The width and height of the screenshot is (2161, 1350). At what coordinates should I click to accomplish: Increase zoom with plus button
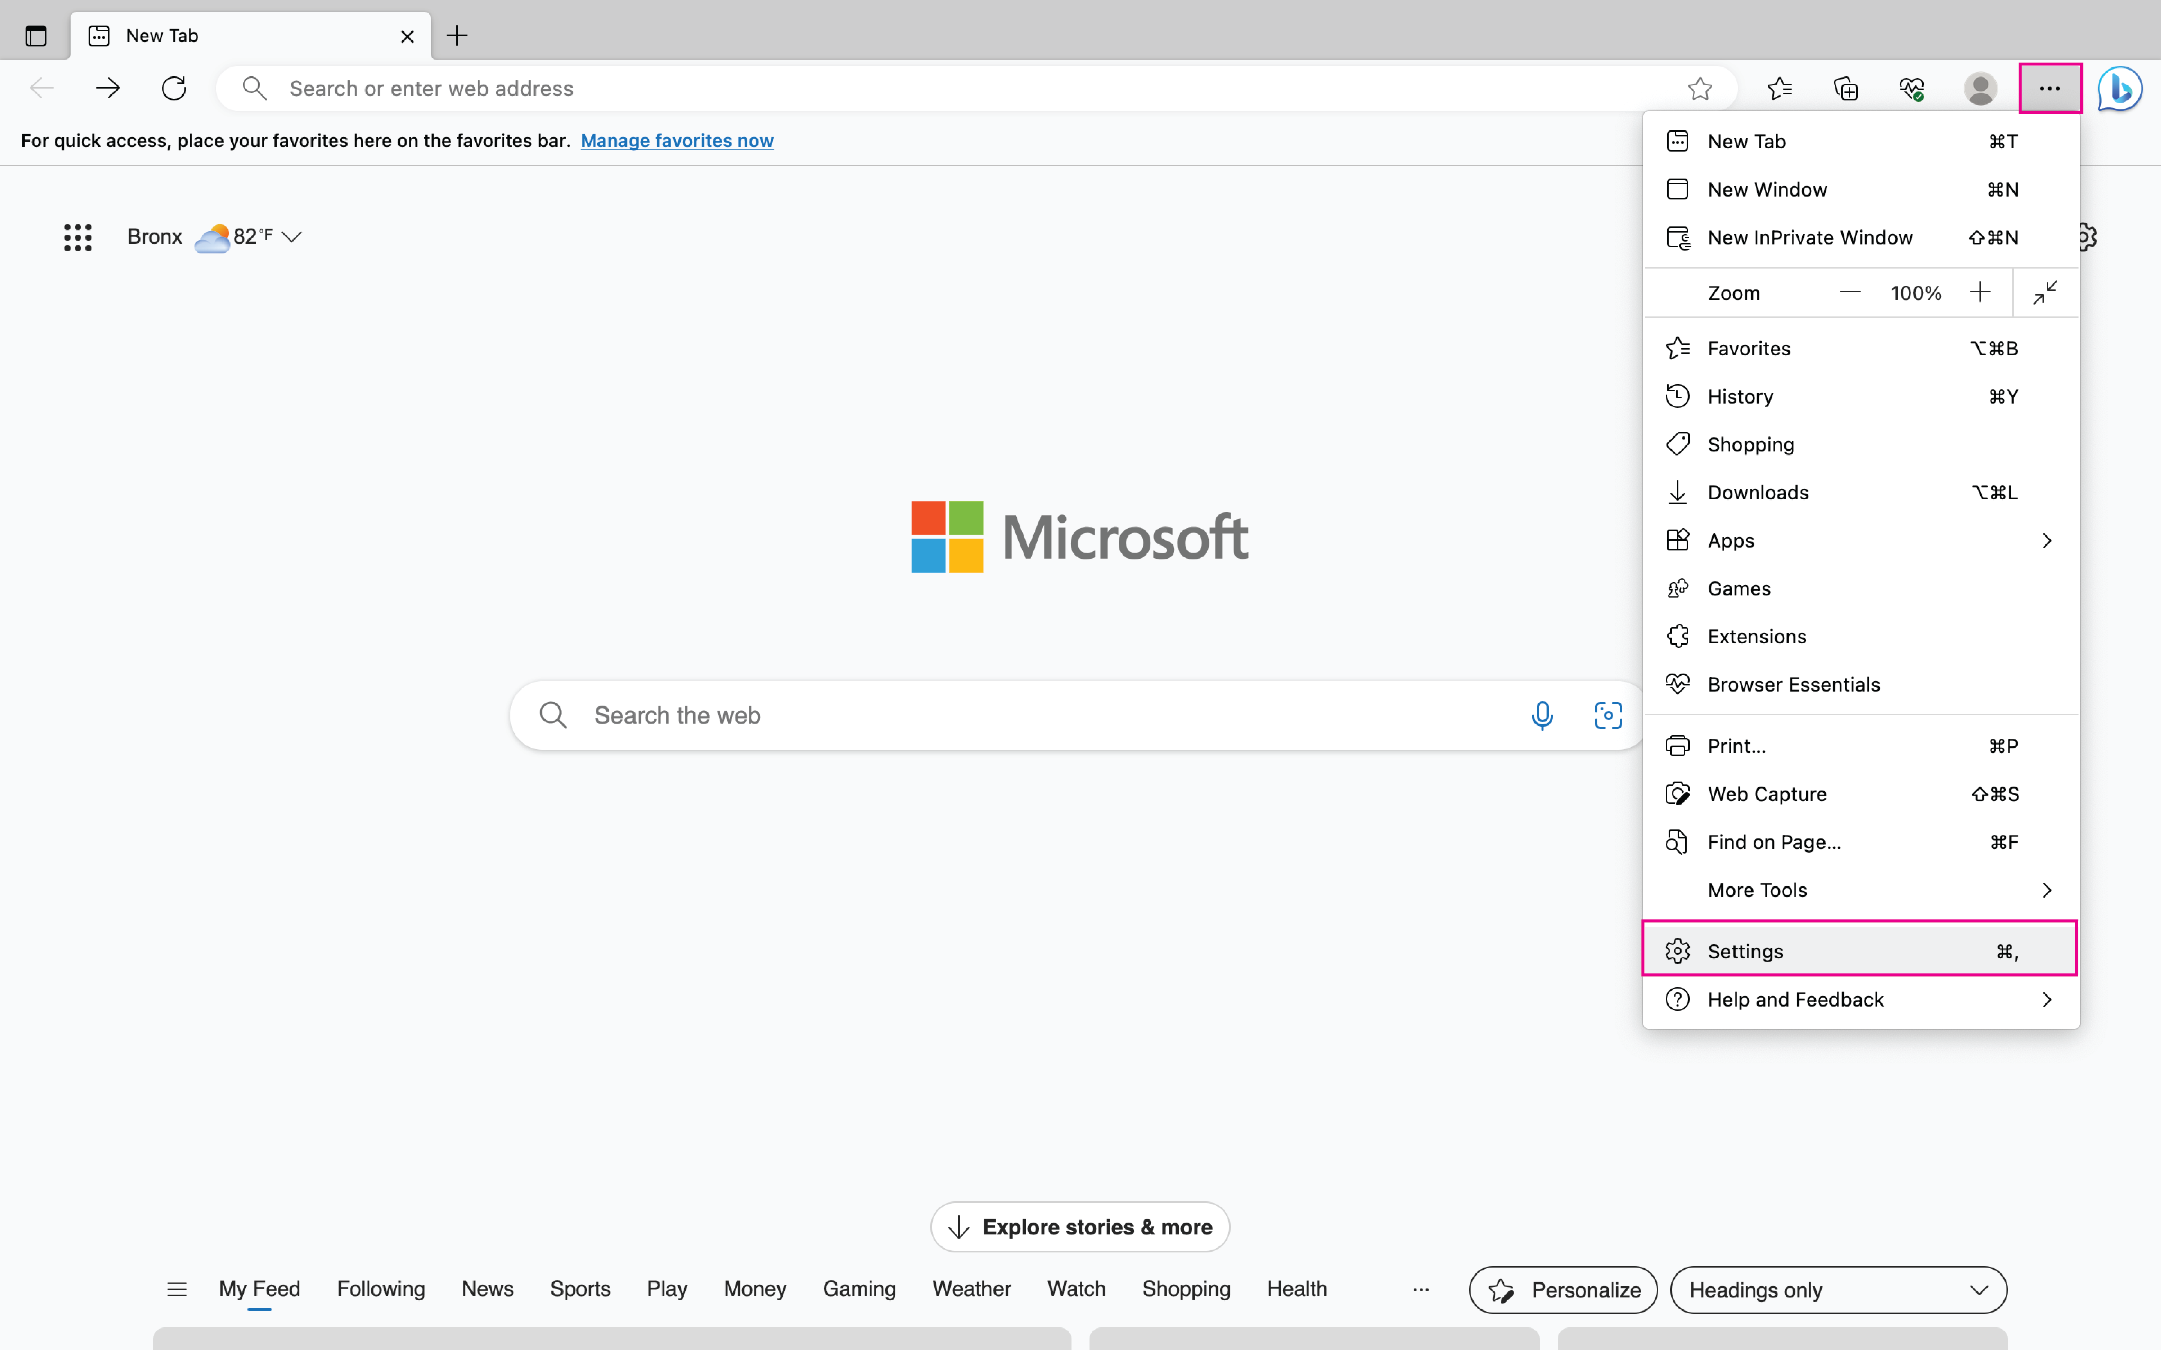1980,292
